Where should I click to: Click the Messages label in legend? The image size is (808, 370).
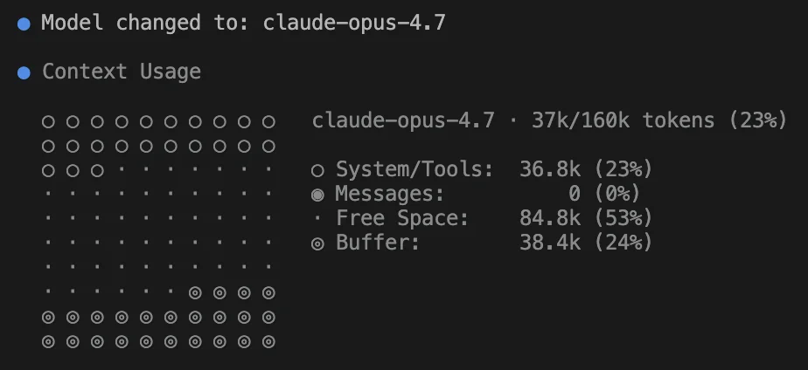click(x=390, y=195)
